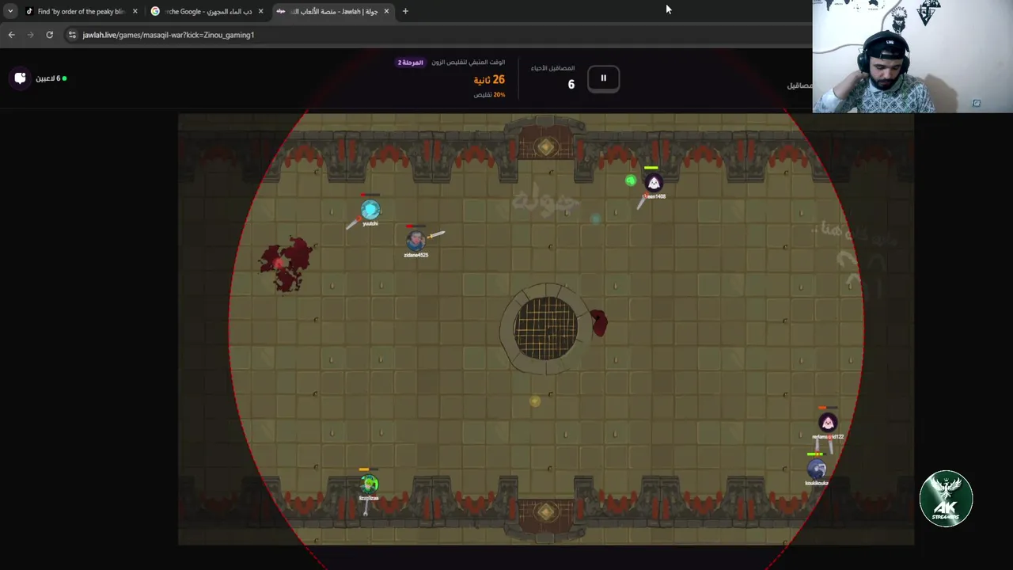Click the green-faced player avatar near bottom gate
Screen dimensions: 1013x570
[369, 484]
